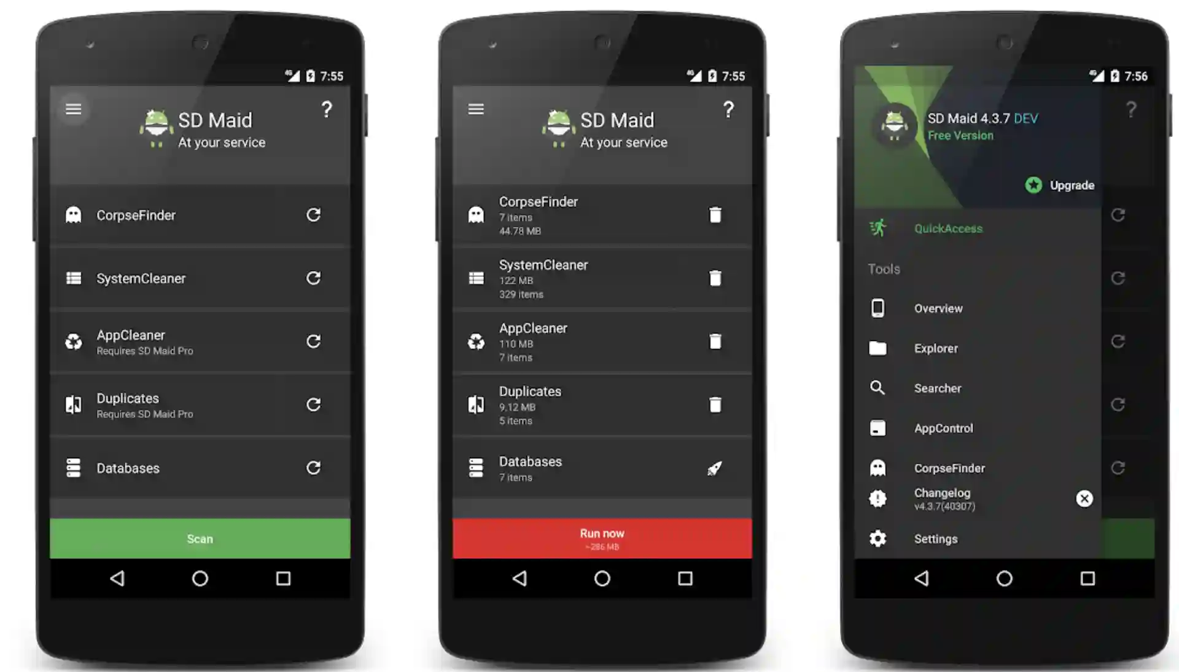
Task: Click the Databases optimize rocket icon
Action: point(714,468)
